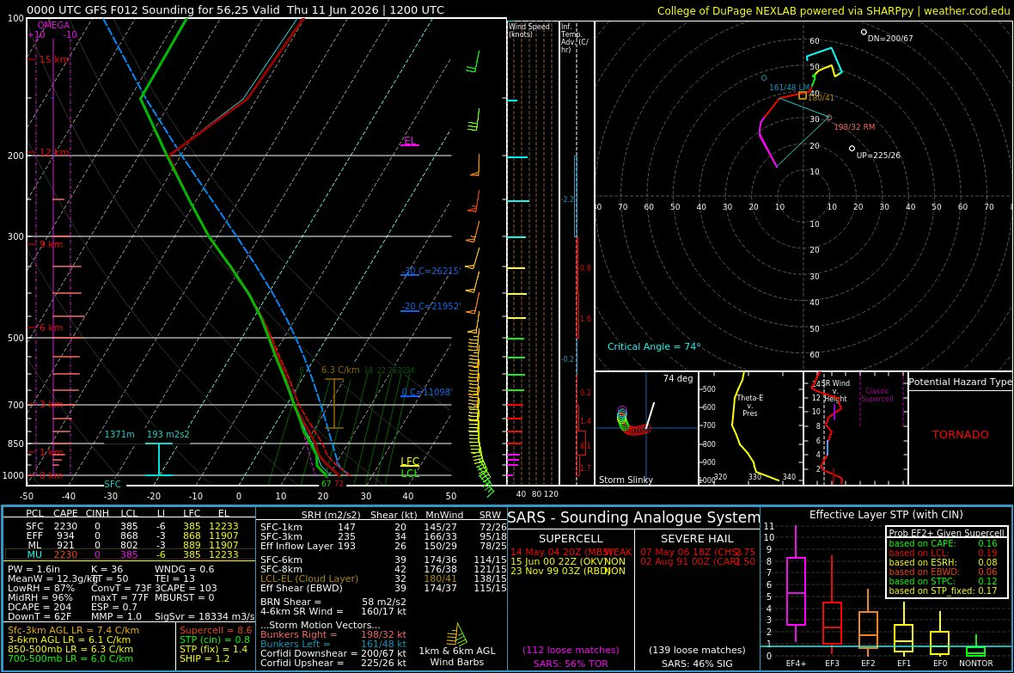Click the SARS: 46% SIG result
Image resolution: width=1014 pixels, height=673 pixels.
pos(696,664)
